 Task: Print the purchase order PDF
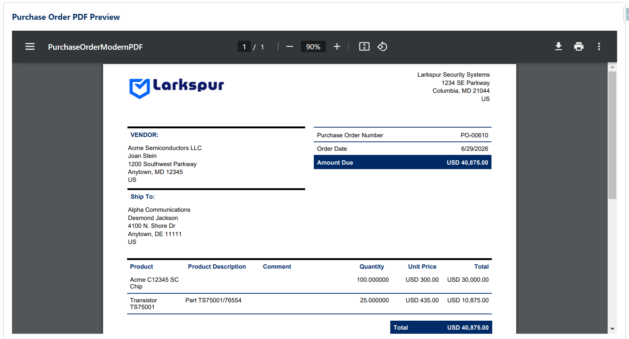pos(579,46)
